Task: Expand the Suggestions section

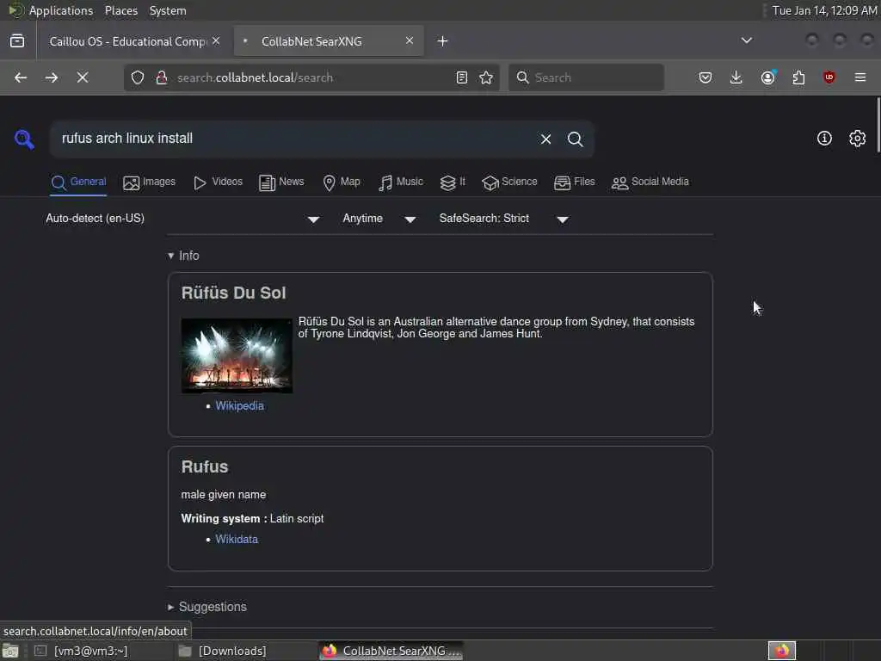Action: tap(207, 607)
